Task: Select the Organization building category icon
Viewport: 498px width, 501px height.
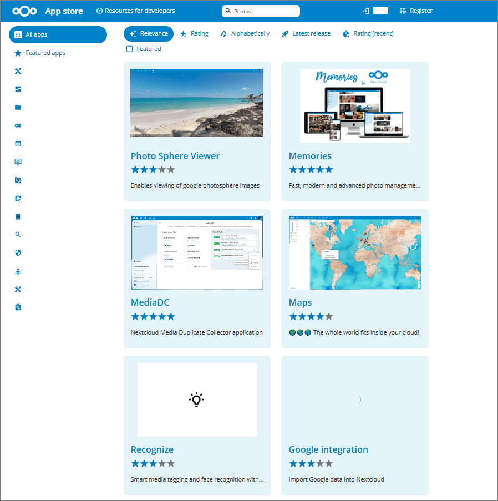Action: (18, 216)
